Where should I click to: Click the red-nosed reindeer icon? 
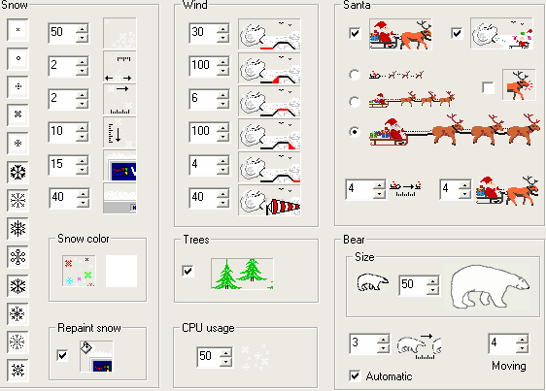click(519, 84)
